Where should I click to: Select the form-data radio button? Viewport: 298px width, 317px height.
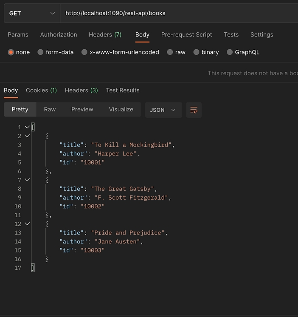tap(41, 52)
